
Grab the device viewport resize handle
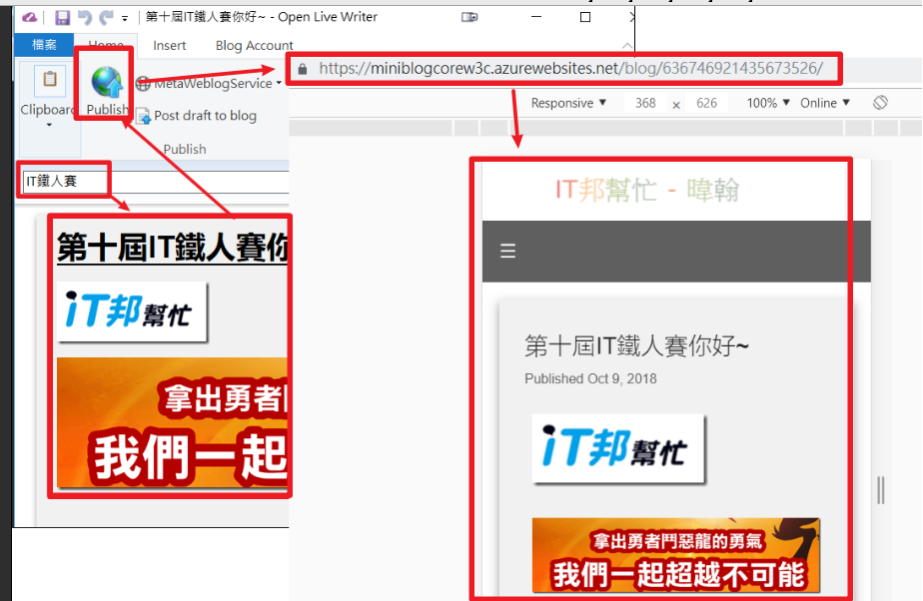coord(881,490)
